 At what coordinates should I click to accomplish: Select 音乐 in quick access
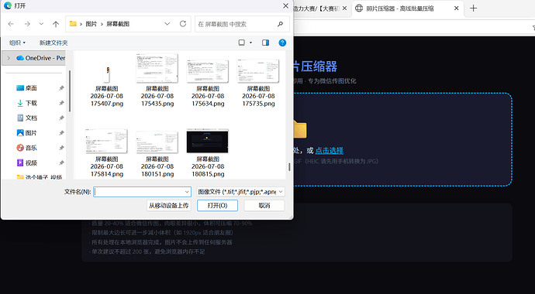coord(31,148)
